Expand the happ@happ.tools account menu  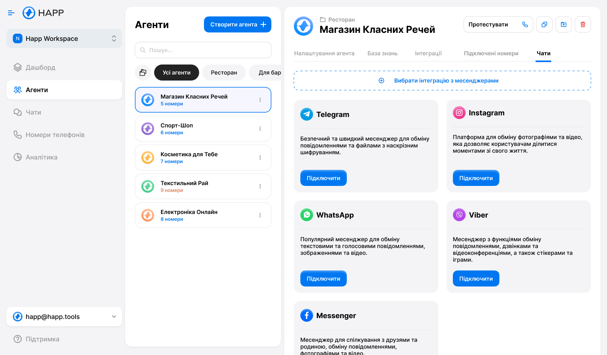[x=64, y=317]
